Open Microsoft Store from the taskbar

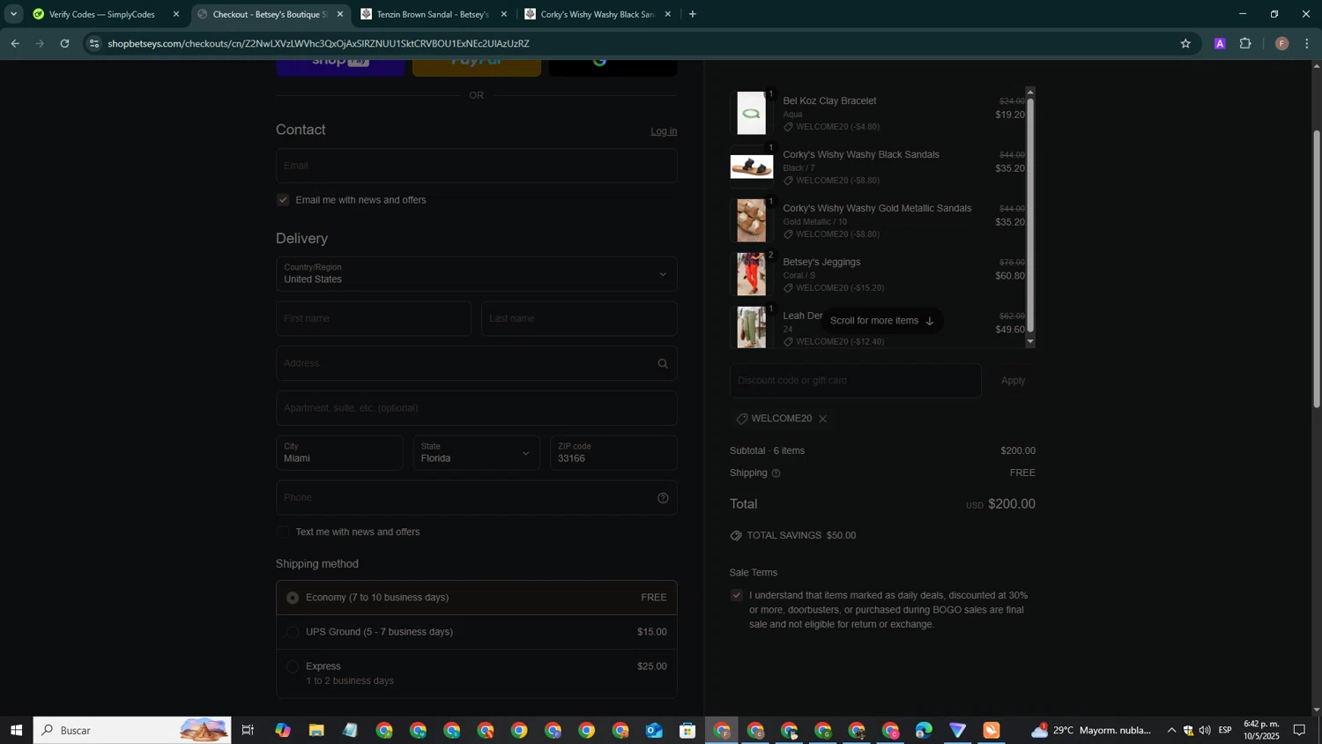pos(687,730)
